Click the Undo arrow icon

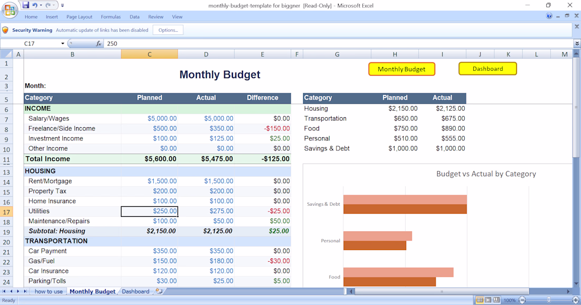[34, 5]
